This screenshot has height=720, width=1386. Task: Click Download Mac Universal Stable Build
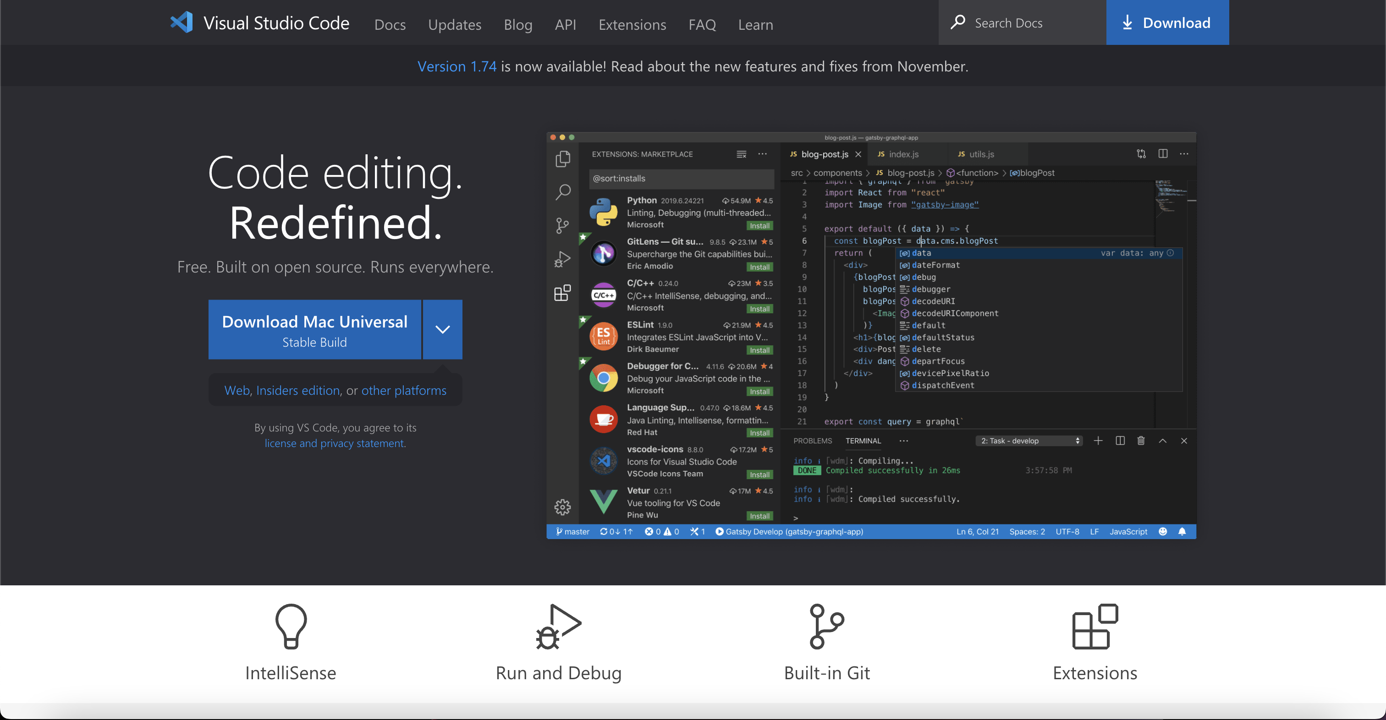click(x=315, y=329)
